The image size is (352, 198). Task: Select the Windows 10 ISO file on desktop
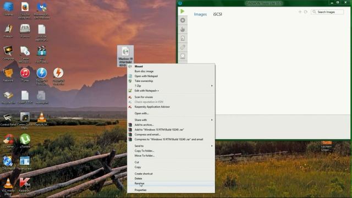125,56
